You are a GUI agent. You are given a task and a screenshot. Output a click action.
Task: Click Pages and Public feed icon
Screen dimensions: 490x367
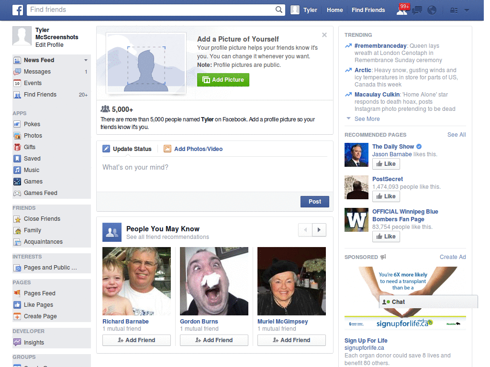point(17,268)
